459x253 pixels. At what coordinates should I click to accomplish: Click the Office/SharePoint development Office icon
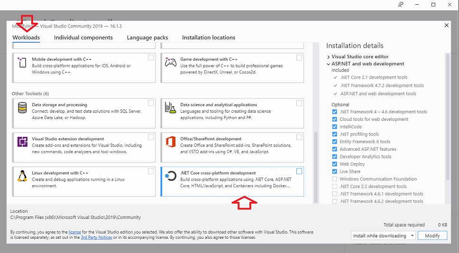(170, 142)
